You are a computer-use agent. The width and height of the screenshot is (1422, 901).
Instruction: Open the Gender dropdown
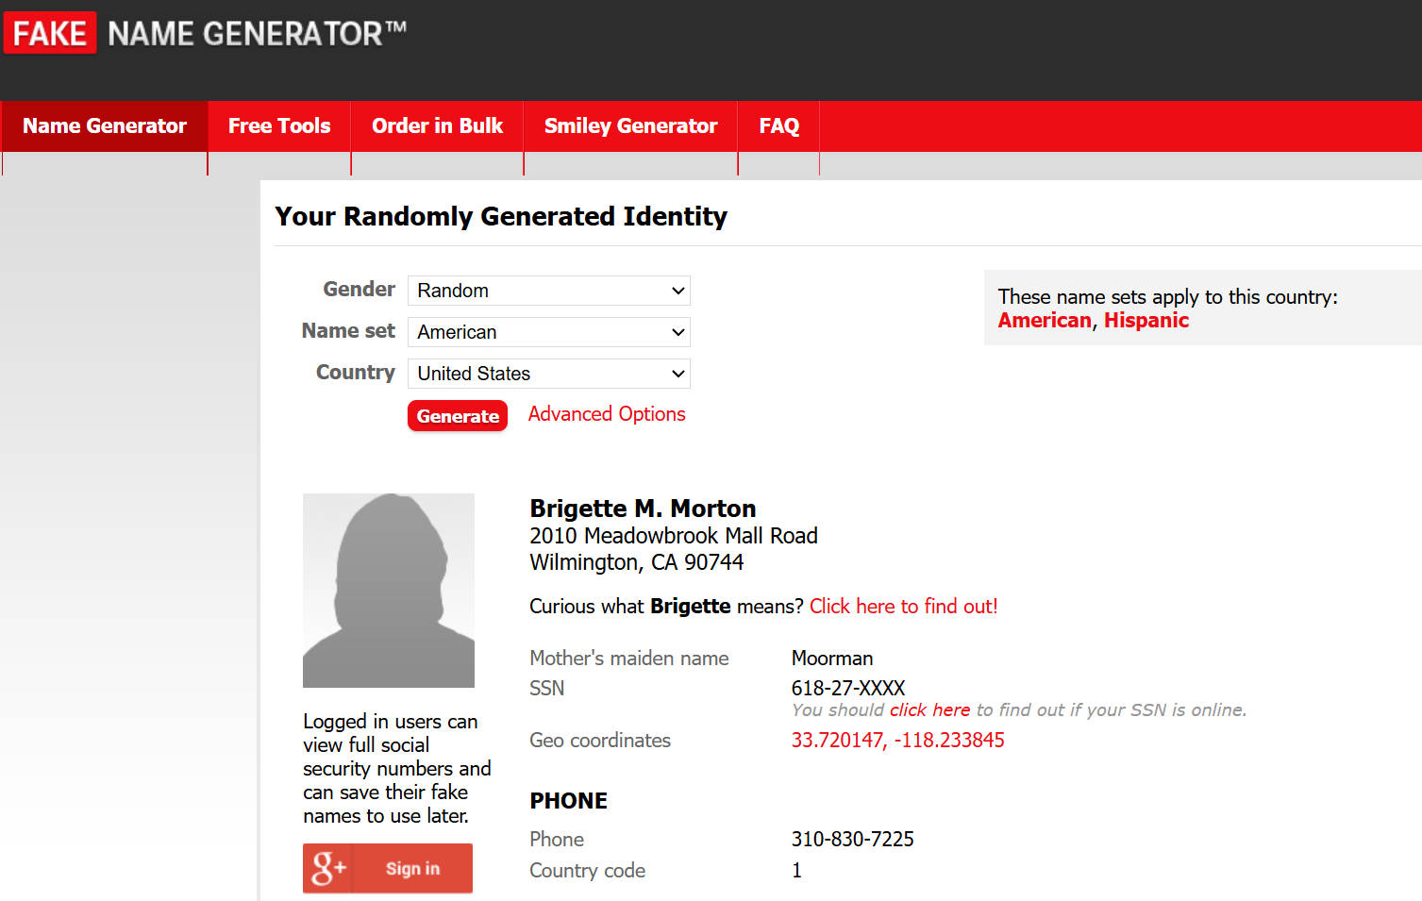pyautogui.click(x=548, y=291)
